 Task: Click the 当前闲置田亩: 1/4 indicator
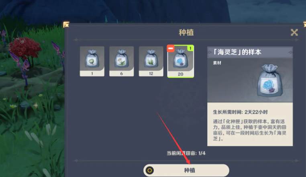(x=186, y=153)
